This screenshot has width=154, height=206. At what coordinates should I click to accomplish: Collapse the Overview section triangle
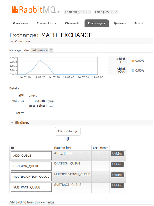[12, 42]
